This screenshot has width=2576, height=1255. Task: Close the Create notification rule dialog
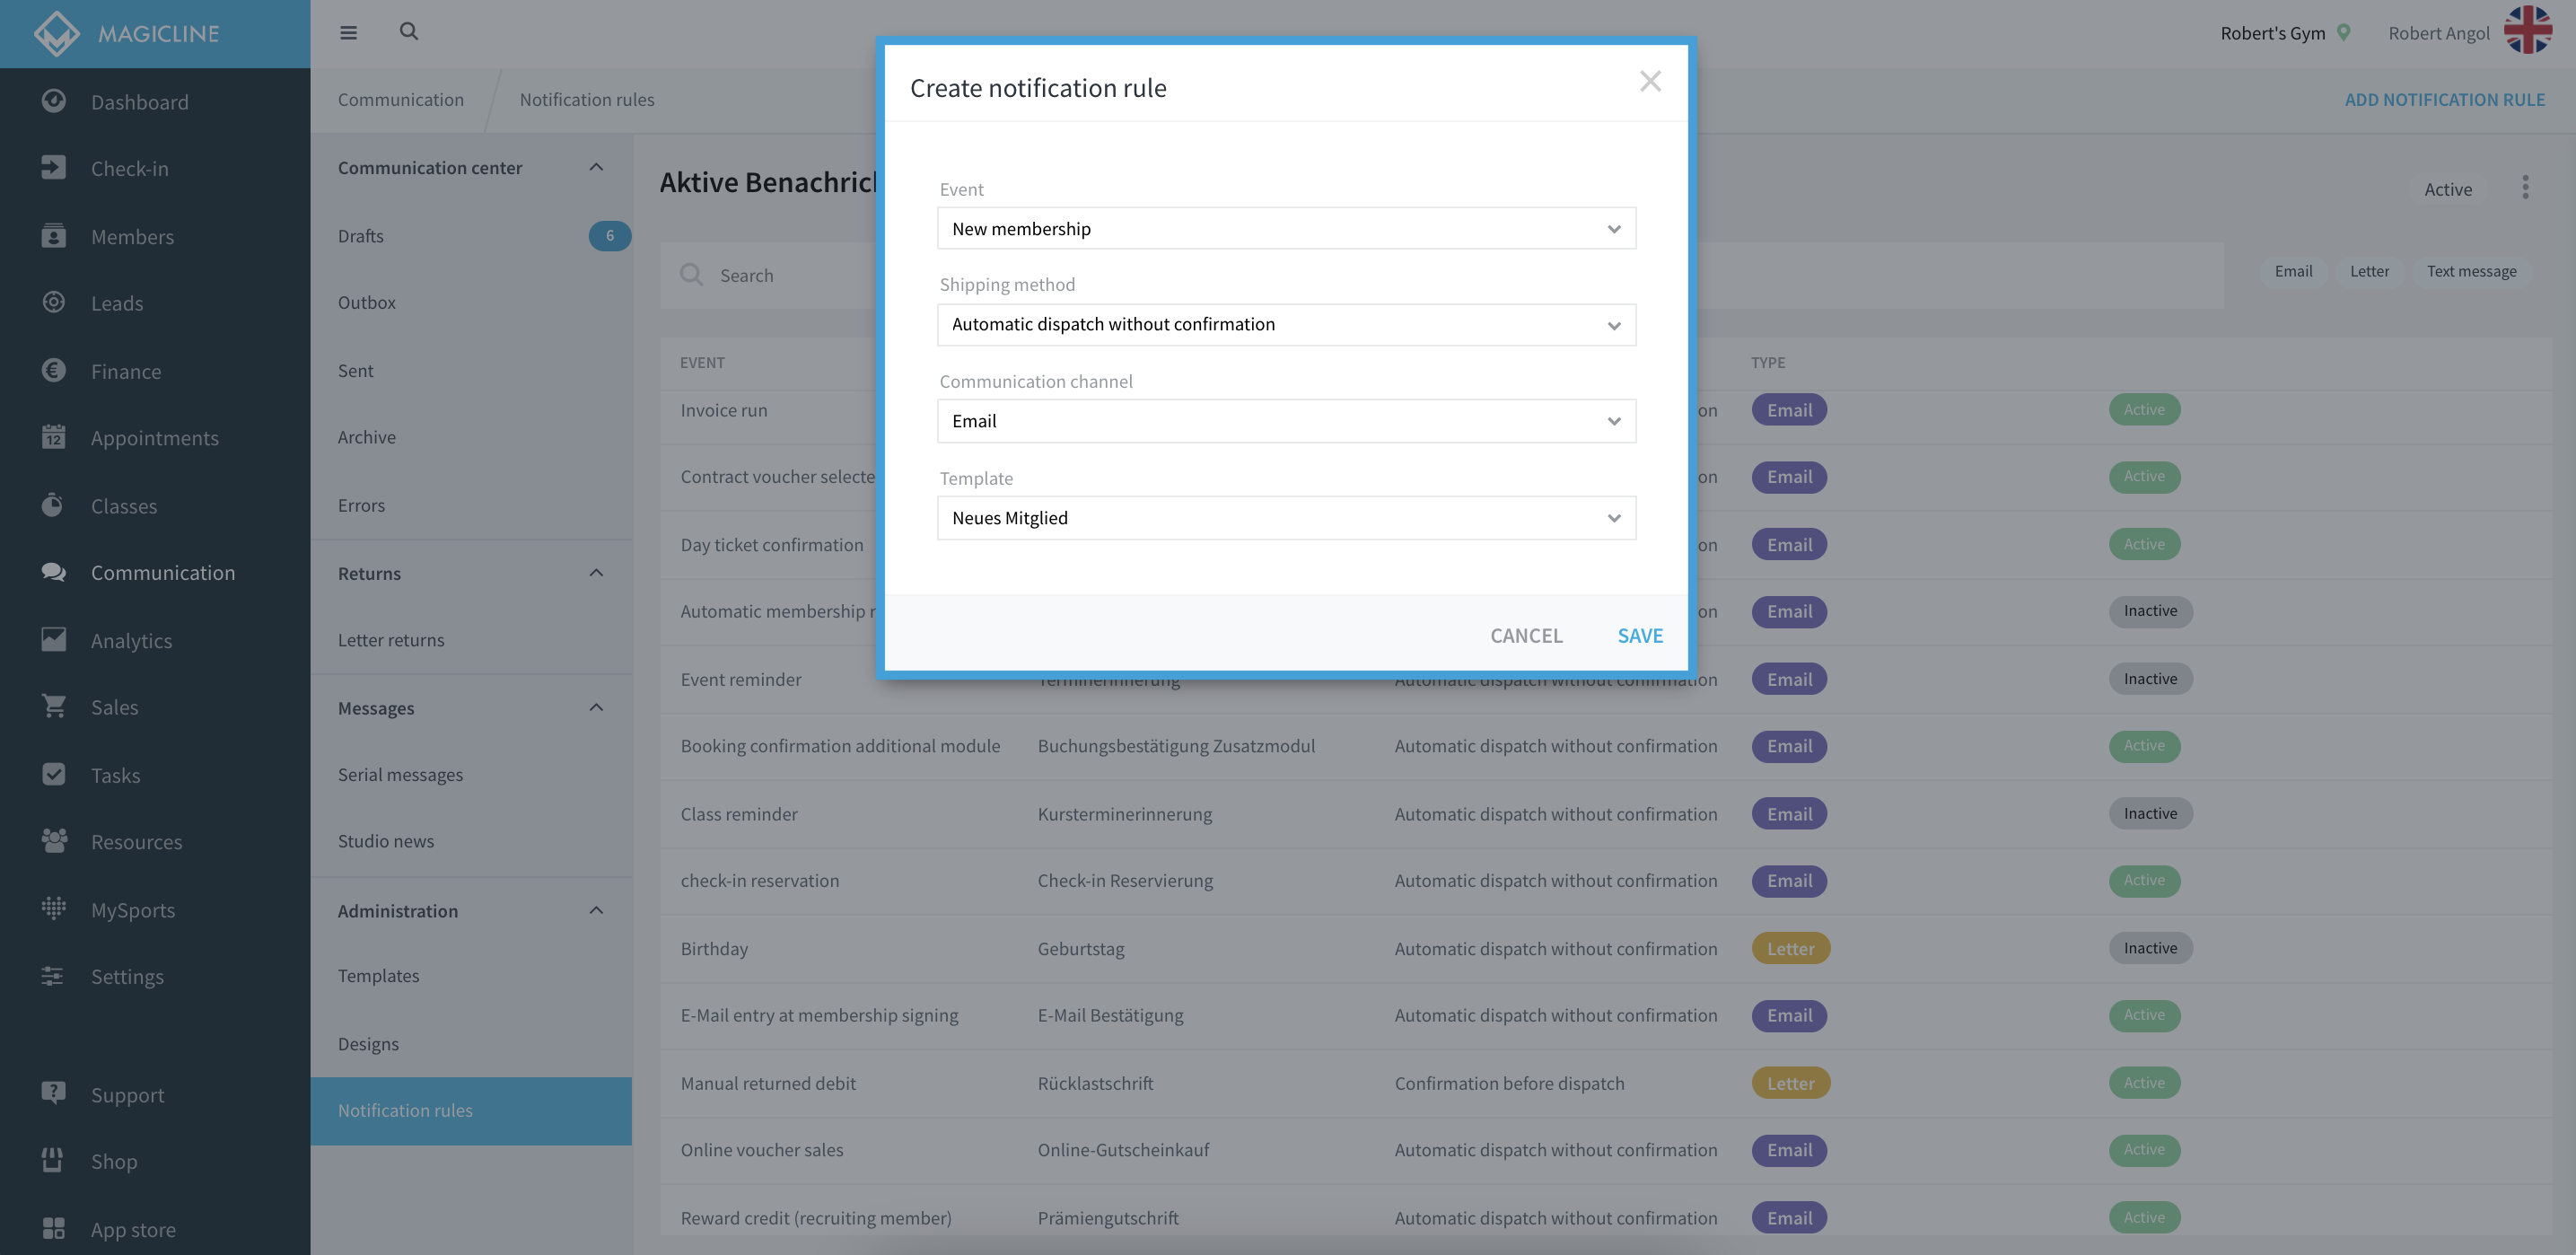tap(1650, 81)
